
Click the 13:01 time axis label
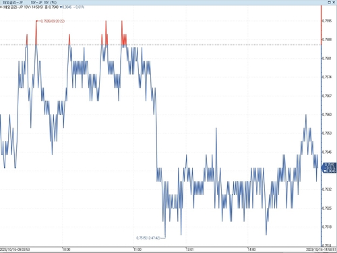(189, 250)
